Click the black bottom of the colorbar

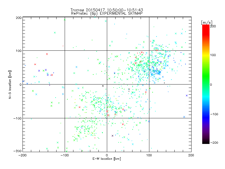coord(206,142)
